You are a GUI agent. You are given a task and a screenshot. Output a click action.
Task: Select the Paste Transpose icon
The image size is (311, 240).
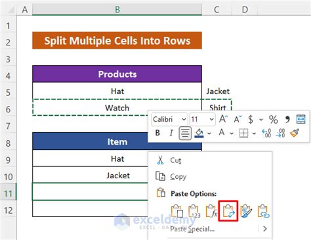click(x=228, y=211)
